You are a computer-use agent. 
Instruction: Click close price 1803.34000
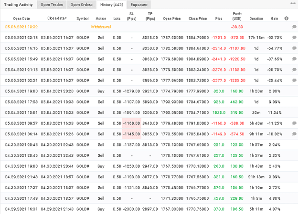point(197,70)
